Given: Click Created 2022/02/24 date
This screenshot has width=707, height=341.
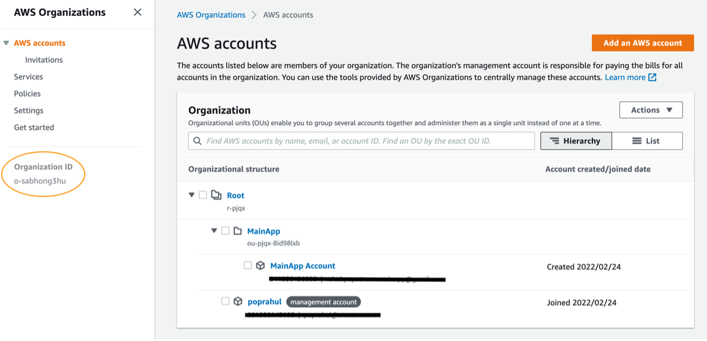Looking at the screenshot, I should pos(584,267).
